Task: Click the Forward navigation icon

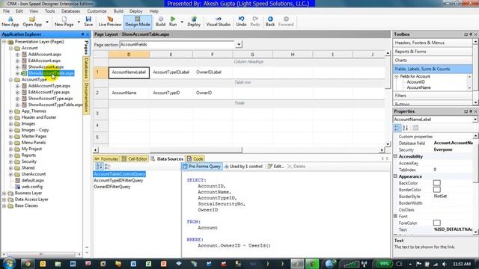Action: click(286, 22)
